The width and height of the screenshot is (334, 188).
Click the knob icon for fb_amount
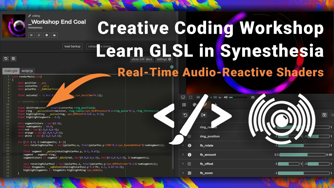189,155
